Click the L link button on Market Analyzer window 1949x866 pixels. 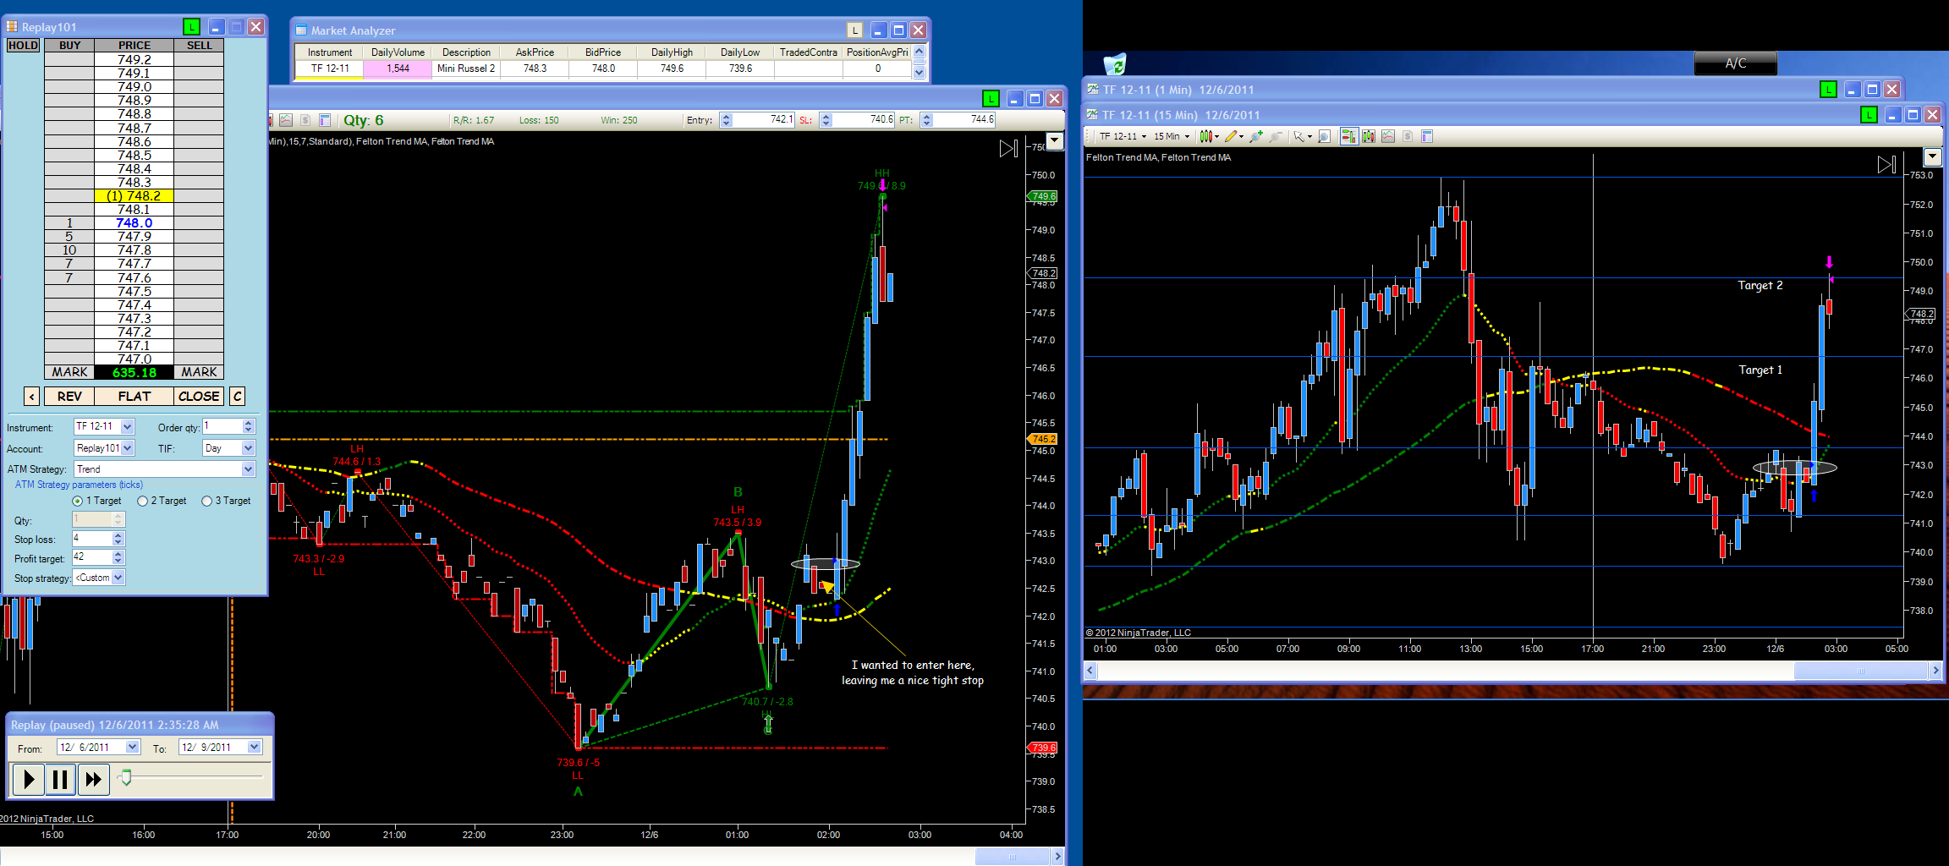tap(855, 30)
